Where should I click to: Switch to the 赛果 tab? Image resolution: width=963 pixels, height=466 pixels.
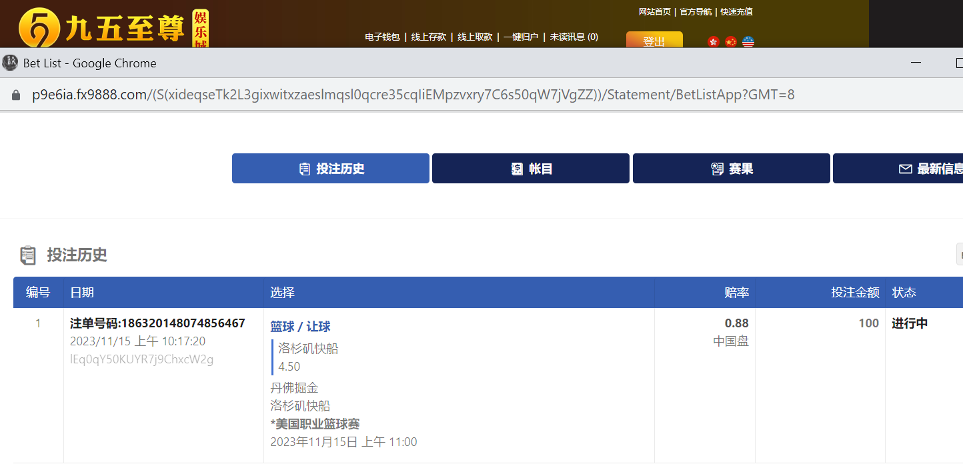732,169
